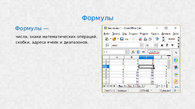Expand the standard toolbar overflow chevron
This screenshot has width=195, height=109.
click(163, 39)
